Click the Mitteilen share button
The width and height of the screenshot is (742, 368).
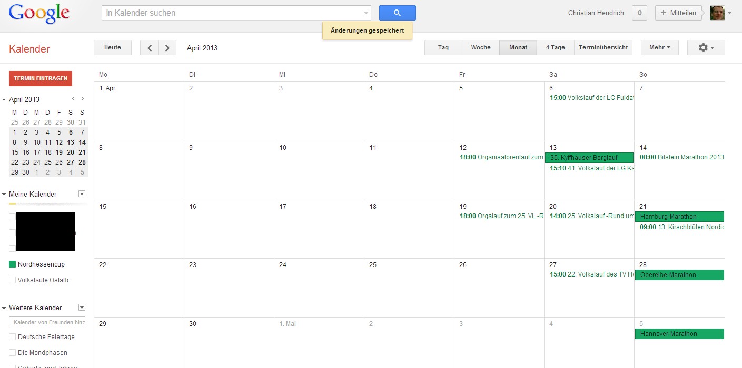click(678, 13)
